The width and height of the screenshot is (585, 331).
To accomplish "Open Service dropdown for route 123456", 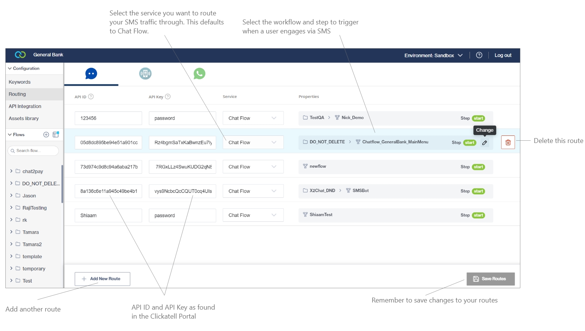I will click(253, 118).
